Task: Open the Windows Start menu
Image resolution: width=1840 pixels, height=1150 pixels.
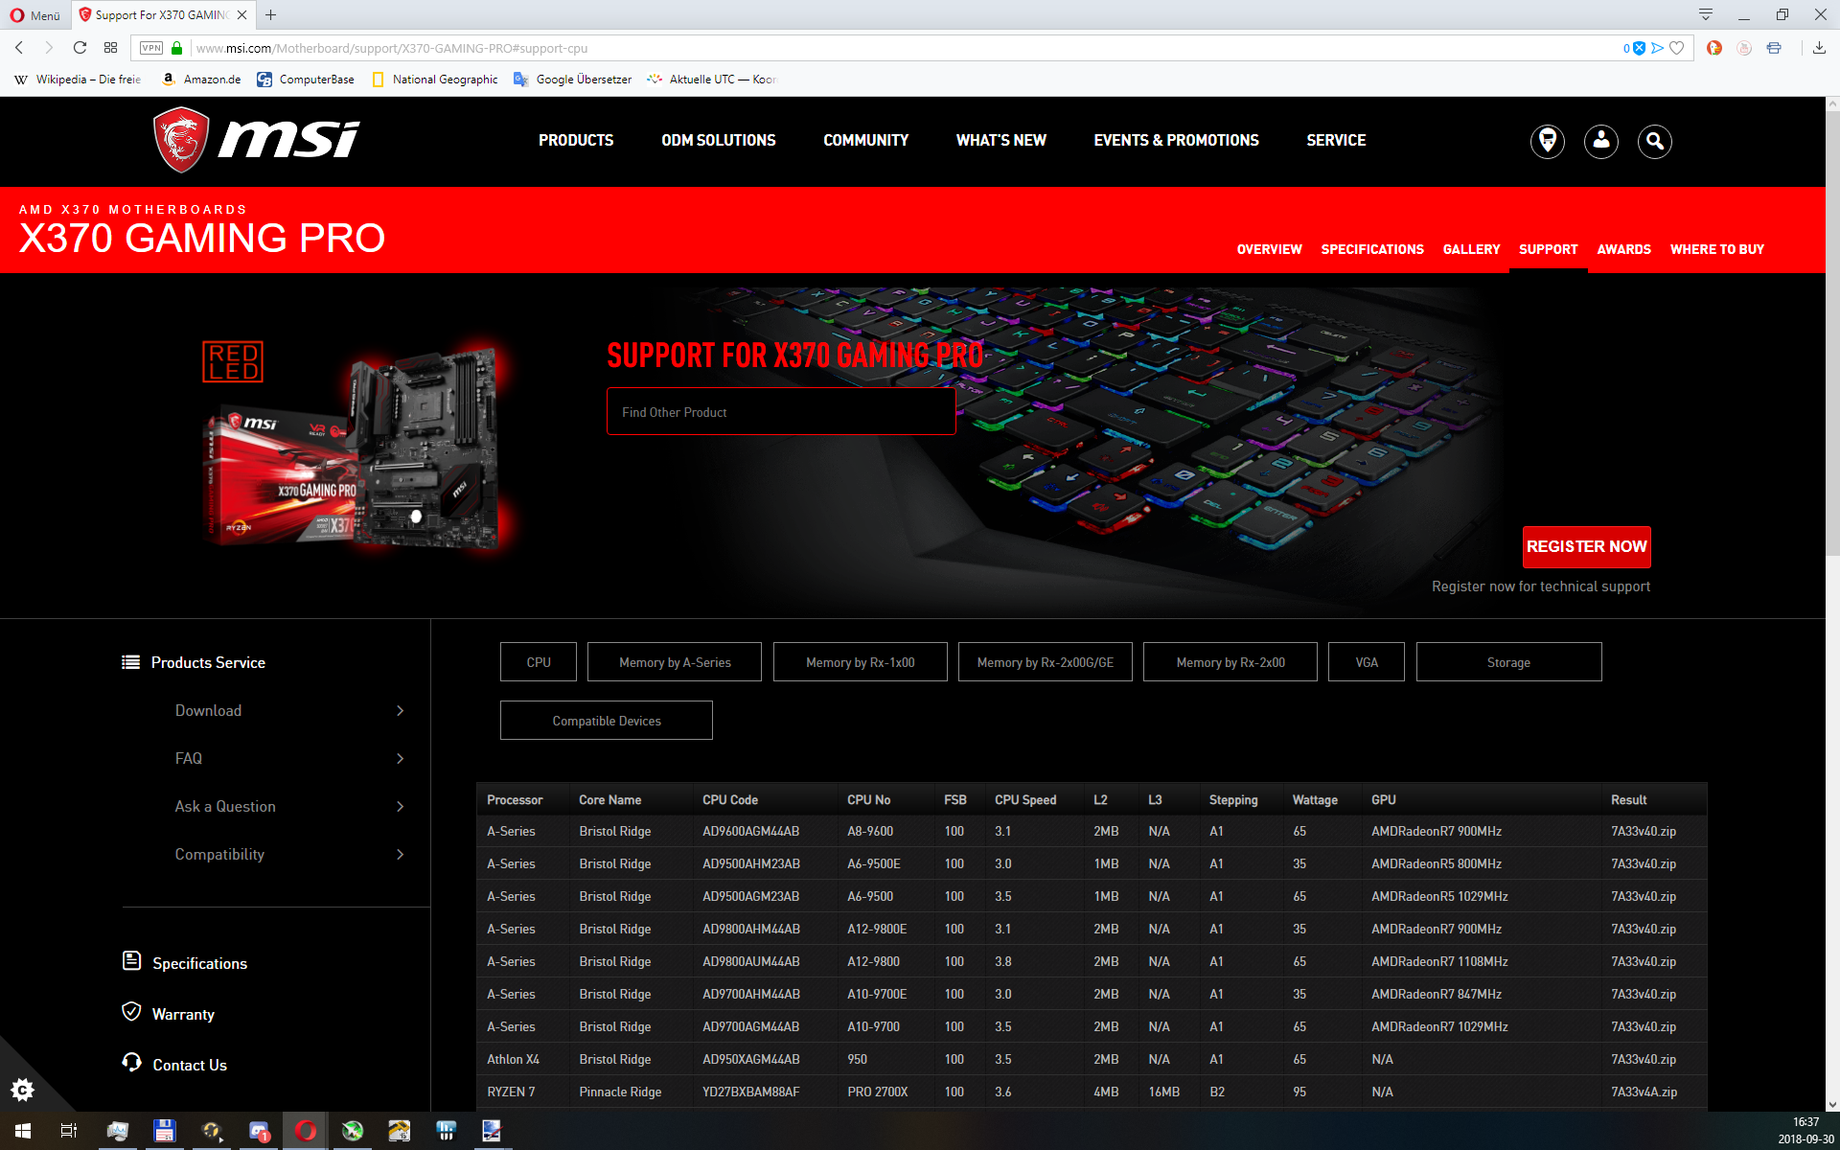Action: 23,1131
